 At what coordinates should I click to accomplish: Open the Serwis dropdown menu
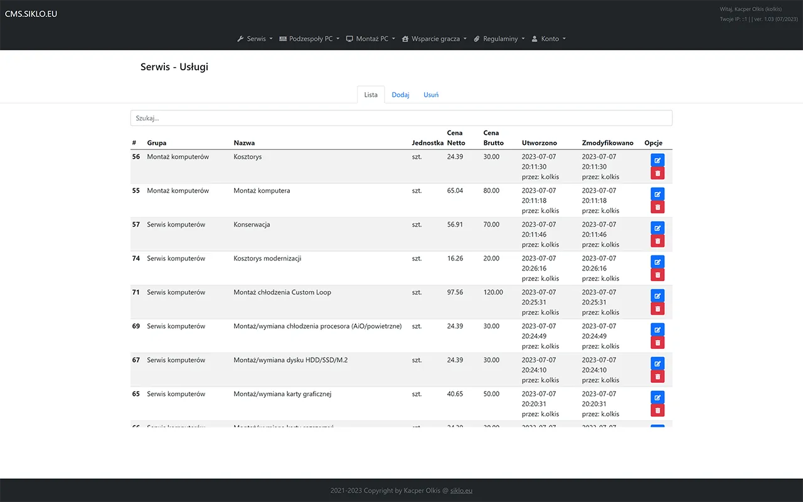(x=255, y=38)
